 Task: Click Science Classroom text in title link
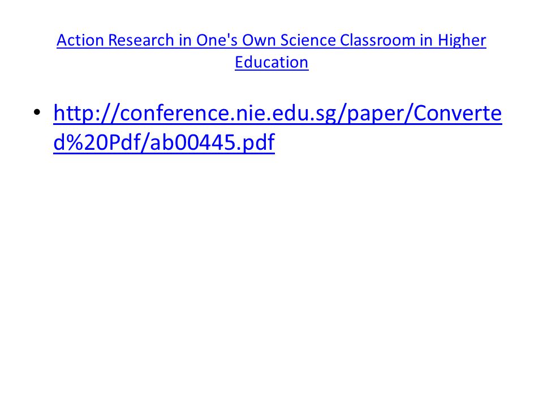pyautogui.click(x=347, y=41)
